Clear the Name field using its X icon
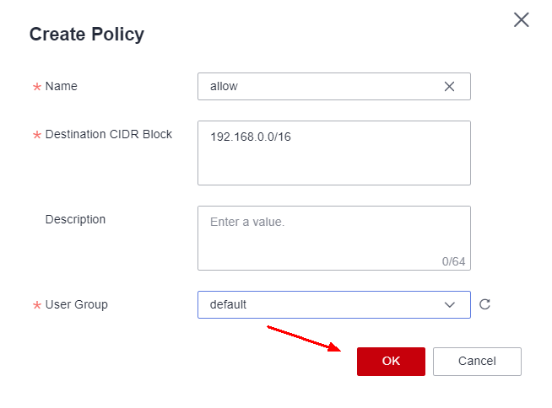Viewport: 552px width, 408px height. 449,87
